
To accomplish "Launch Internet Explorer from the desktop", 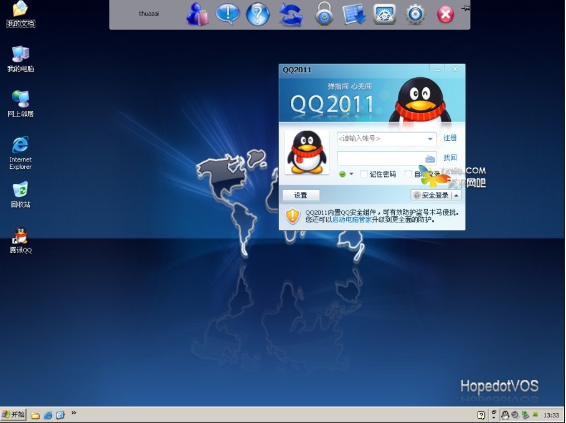I will click(x=21, y=153).
